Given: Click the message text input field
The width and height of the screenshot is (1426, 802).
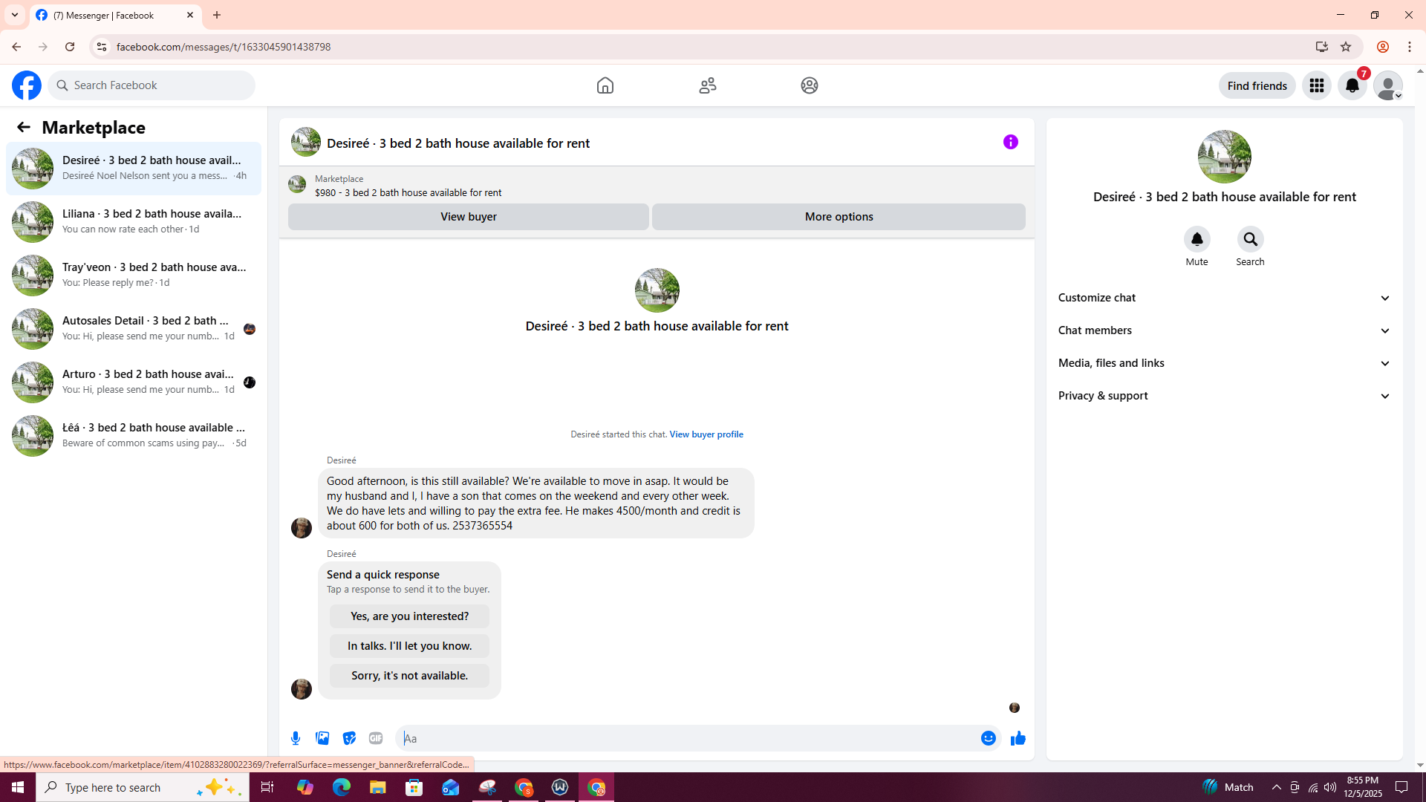Looking at the screenshot, I should click(687, 738).
